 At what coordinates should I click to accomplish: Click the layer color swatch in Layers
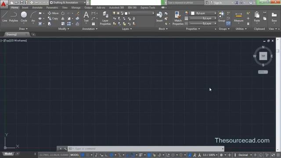point(126,13)
